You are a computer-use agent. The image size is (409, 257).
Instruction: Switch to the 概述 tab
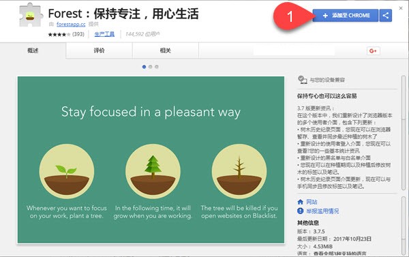click(33, 50)
